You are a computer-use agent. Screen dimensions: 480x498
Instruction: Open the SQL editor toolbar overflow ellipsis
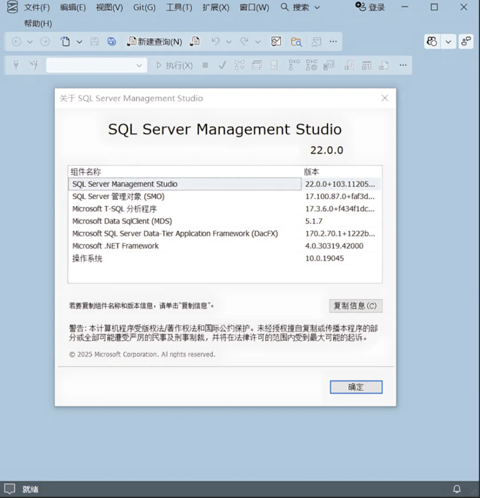coord(403,65)
